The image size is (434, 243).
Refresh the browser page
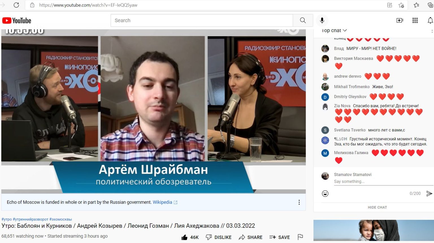point(16,5)
